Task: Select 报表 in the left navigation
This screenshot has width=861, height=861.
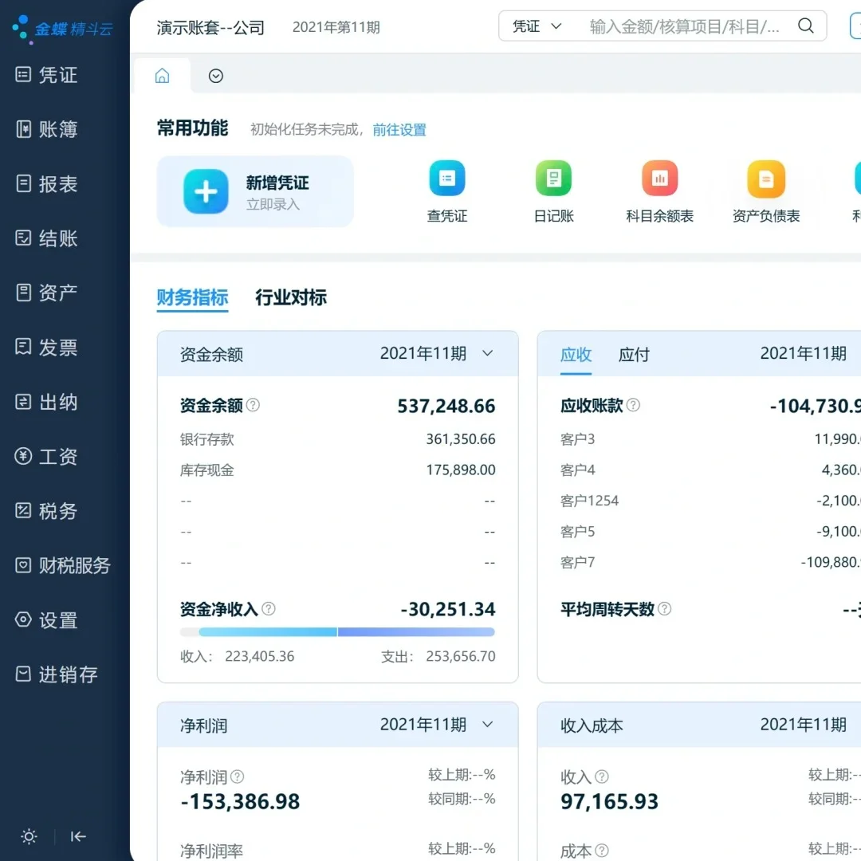Action: tap(48, 183)
